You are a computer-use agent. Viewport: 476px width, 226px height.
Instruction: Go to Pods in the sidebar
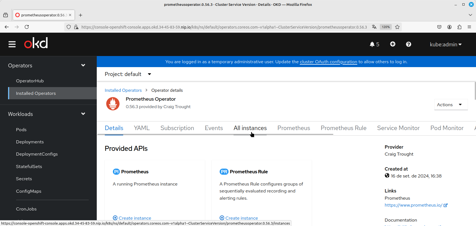pos(21,130)
